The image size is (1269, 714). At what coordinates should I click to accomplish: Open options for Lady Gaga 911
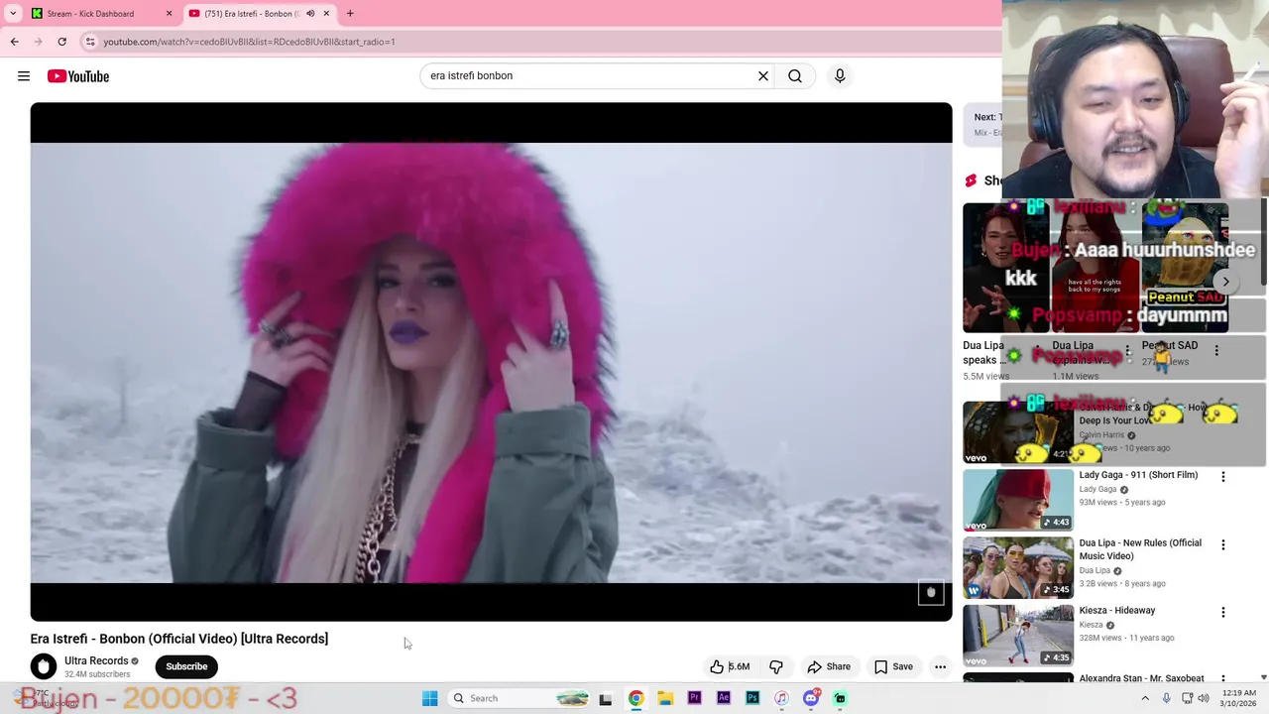tap(1223, 477)
